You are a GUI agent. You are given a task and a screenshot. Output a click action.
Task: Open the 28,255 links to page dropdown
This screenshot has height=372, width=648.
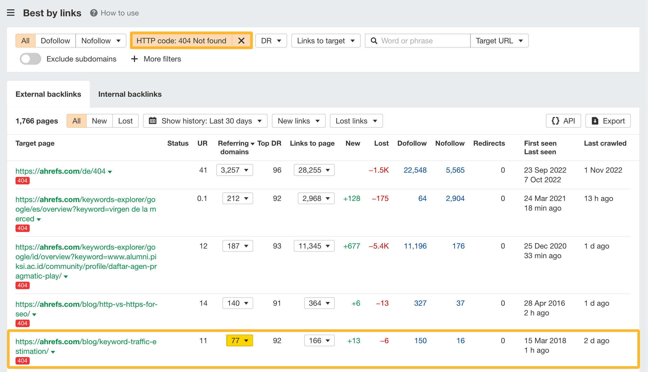tap(314, 170)
